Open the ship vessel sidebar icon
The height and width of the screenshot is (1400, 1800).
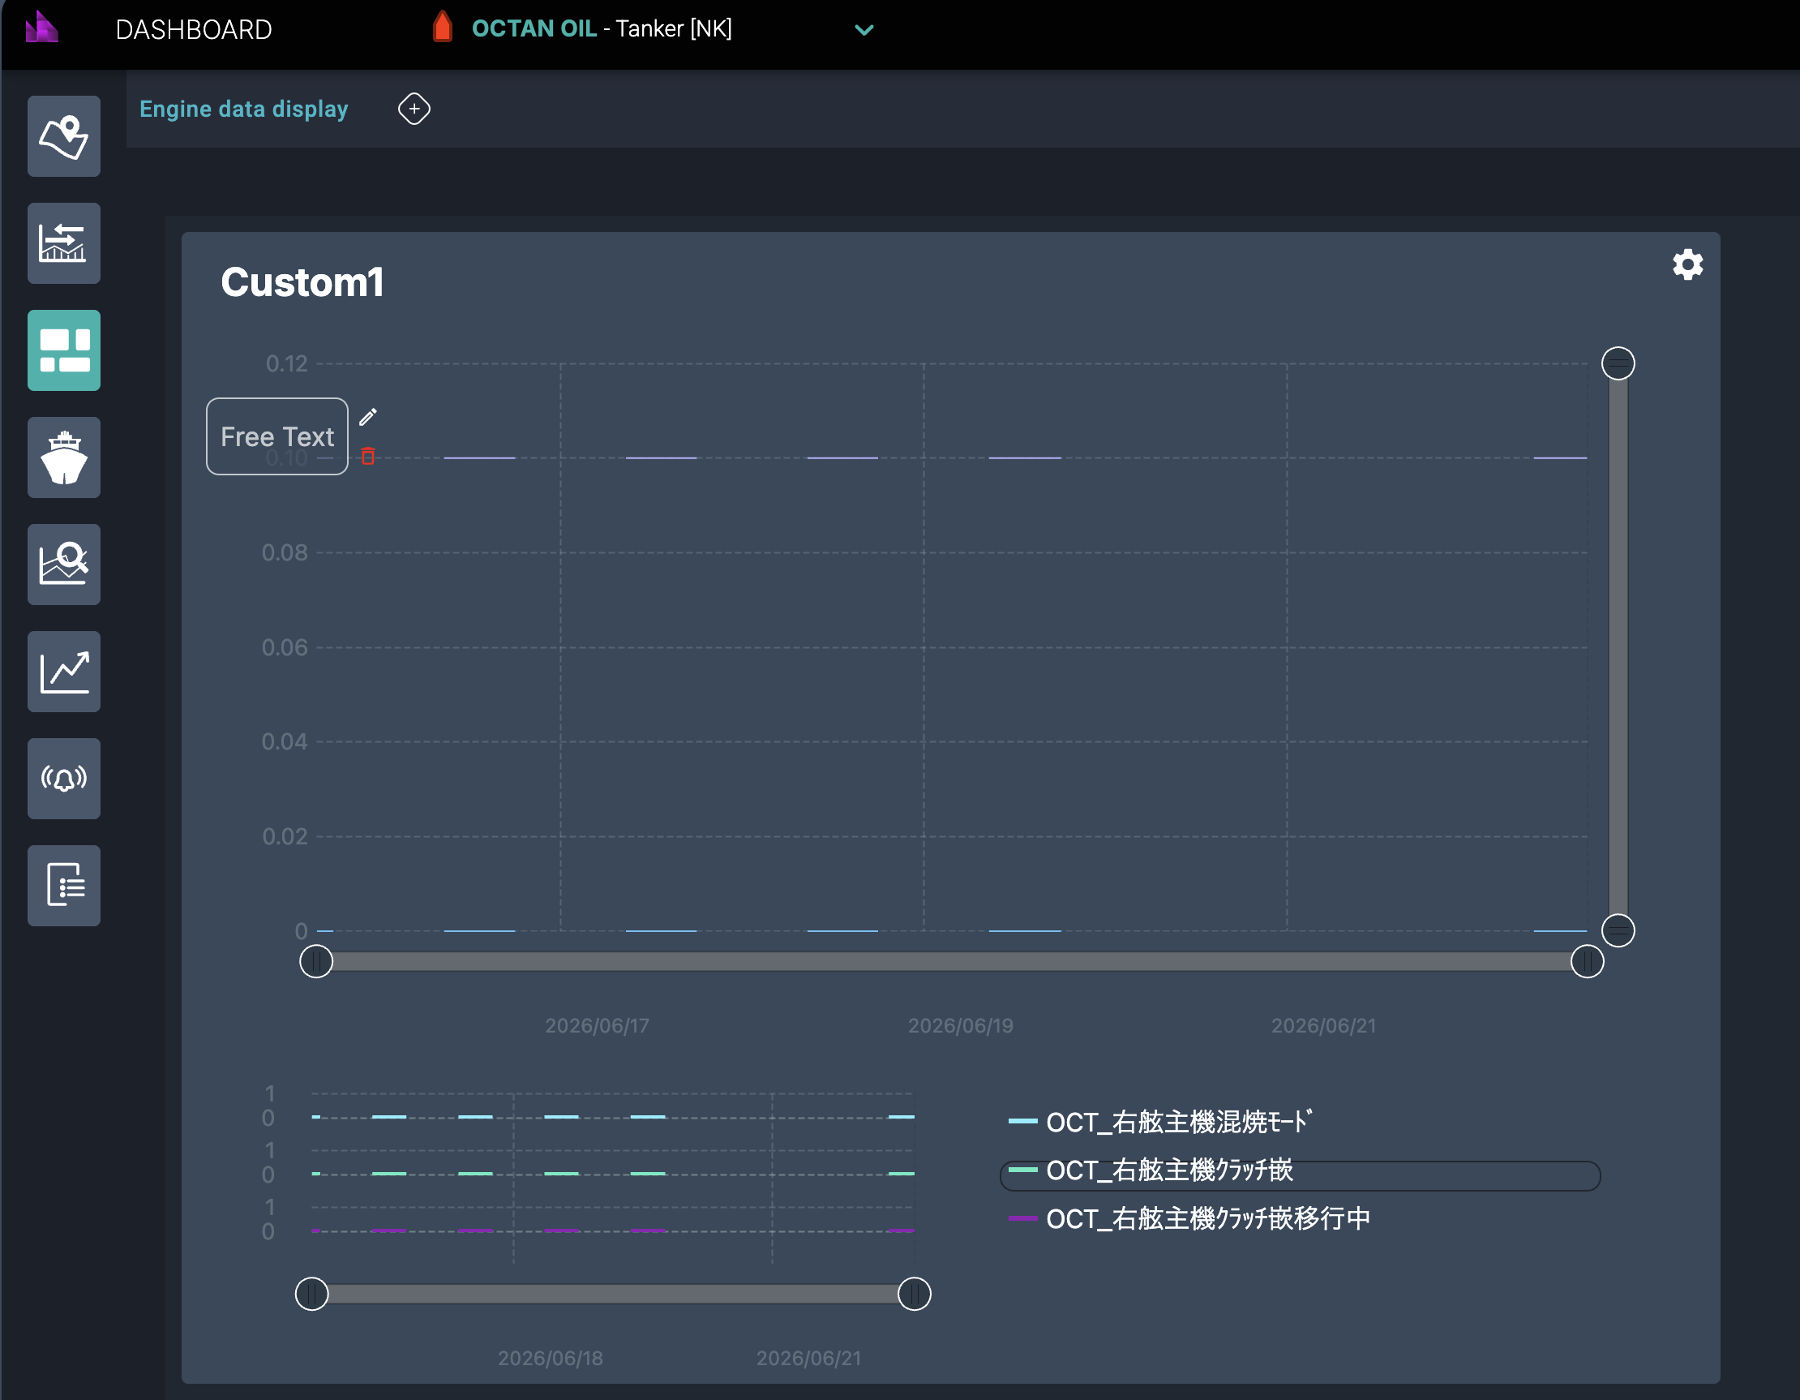(x=63, y=457)
